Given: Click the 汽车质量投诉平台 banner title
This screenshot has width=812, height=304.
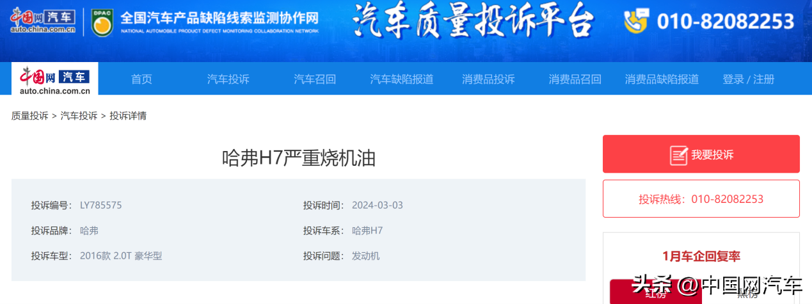Looking at the screenshot, I should coord(473,21).
